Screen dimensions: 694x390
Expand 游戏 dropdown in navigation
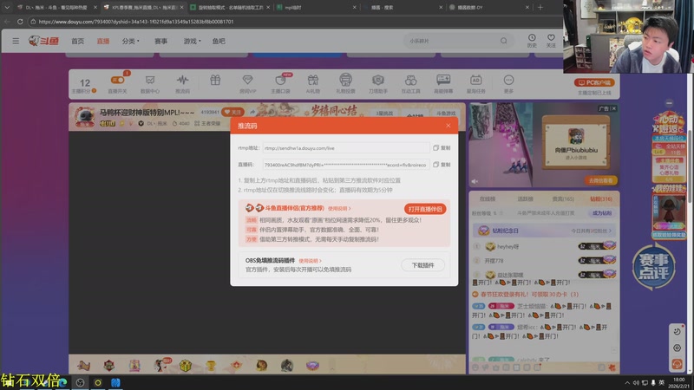[192, 41]
